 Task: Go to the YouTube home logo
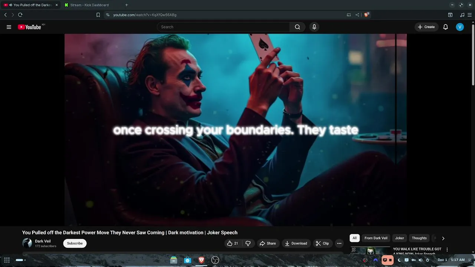coord(29,27)
